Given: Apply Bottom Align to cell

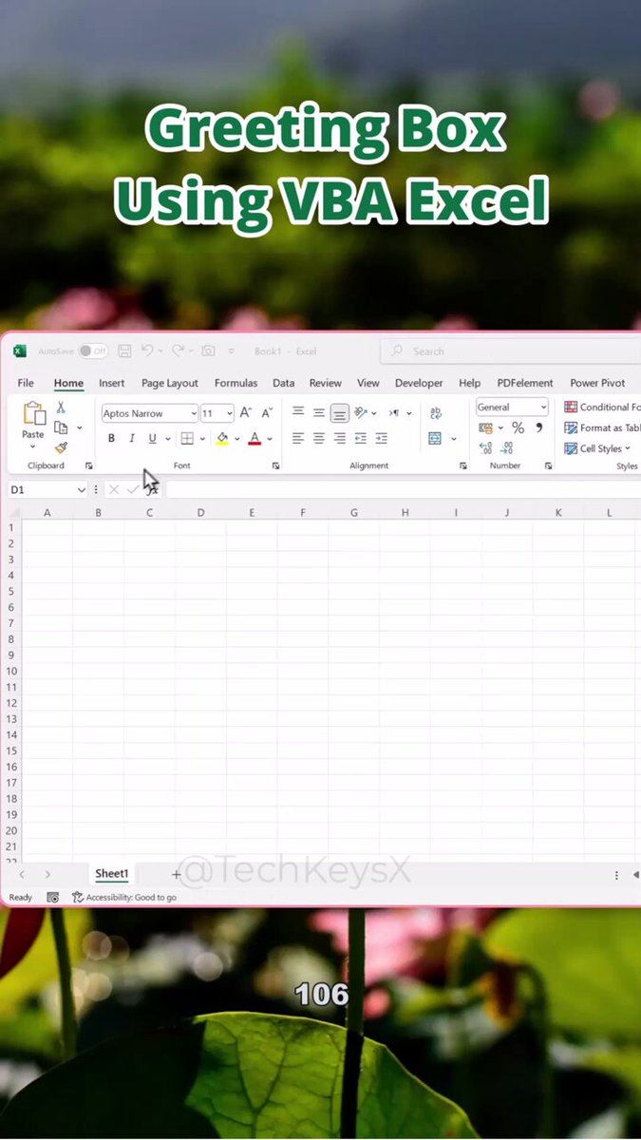Looking at the screenshot, I should click(340, 413).
